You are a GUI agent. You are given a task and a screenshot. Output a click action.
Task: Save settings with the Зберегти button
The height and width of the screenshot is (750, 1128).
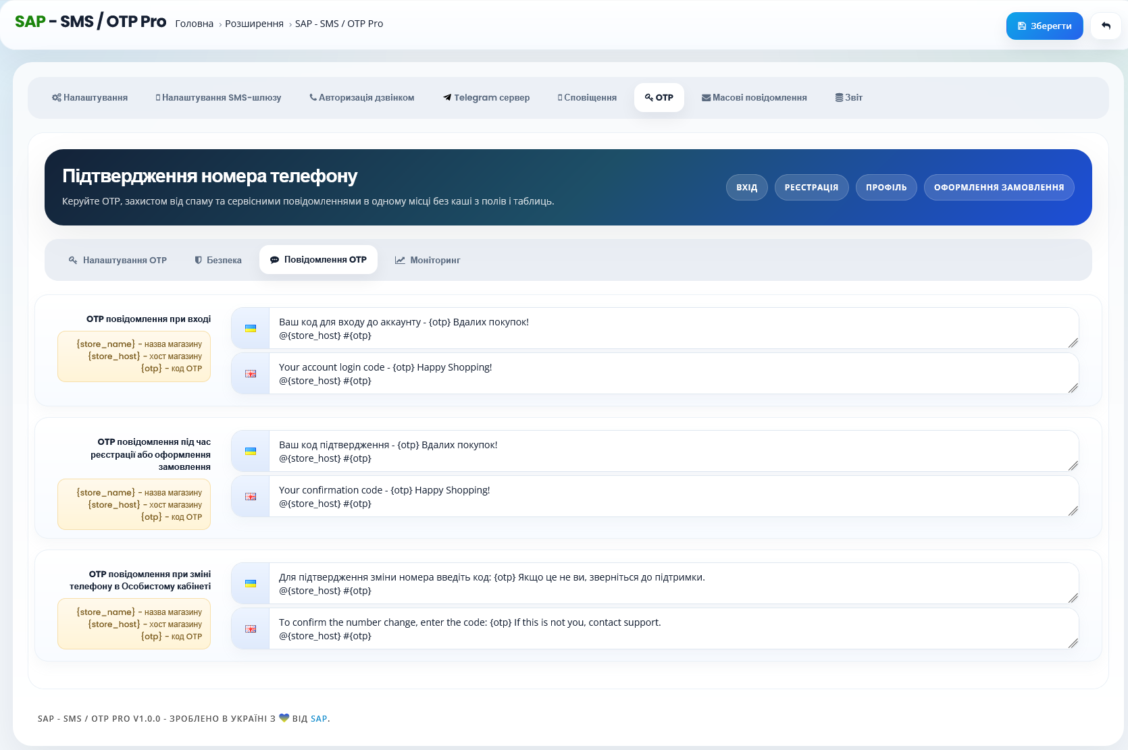point(1044,26)
